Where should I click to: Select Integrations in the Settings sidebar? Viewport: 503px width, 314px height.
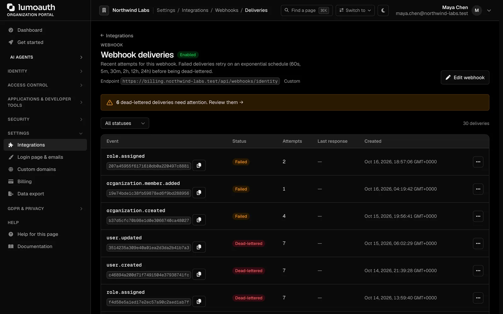(x=45, y=145)
